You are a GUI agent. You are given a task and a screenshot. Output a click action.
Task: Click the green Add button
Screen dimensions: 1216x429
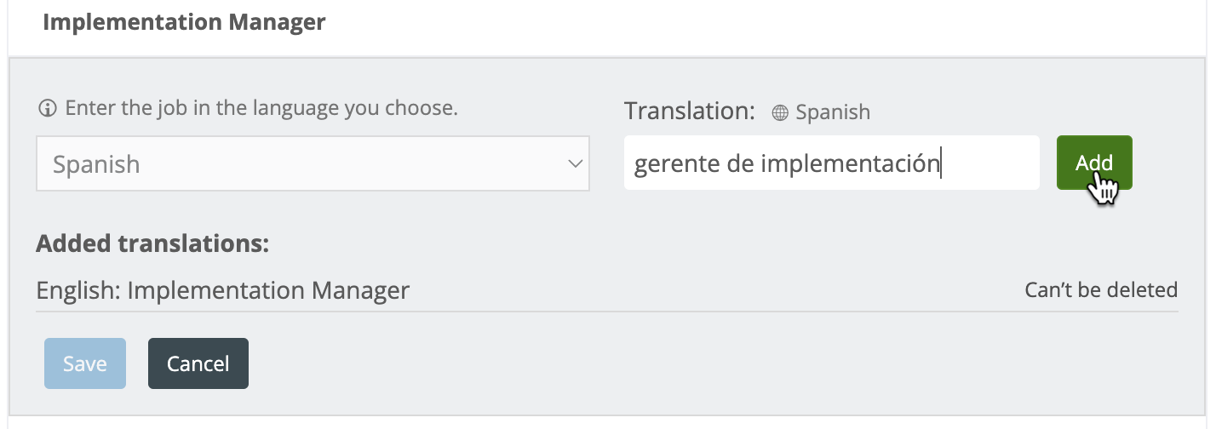pos(1094,163)
